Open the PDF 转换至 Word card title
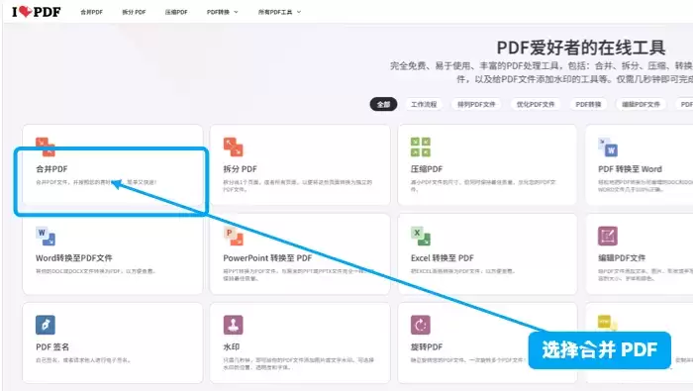 coord(630,168)
